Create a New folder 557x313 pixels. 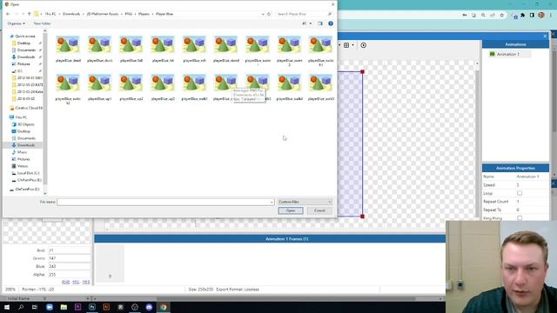[42, 23]
